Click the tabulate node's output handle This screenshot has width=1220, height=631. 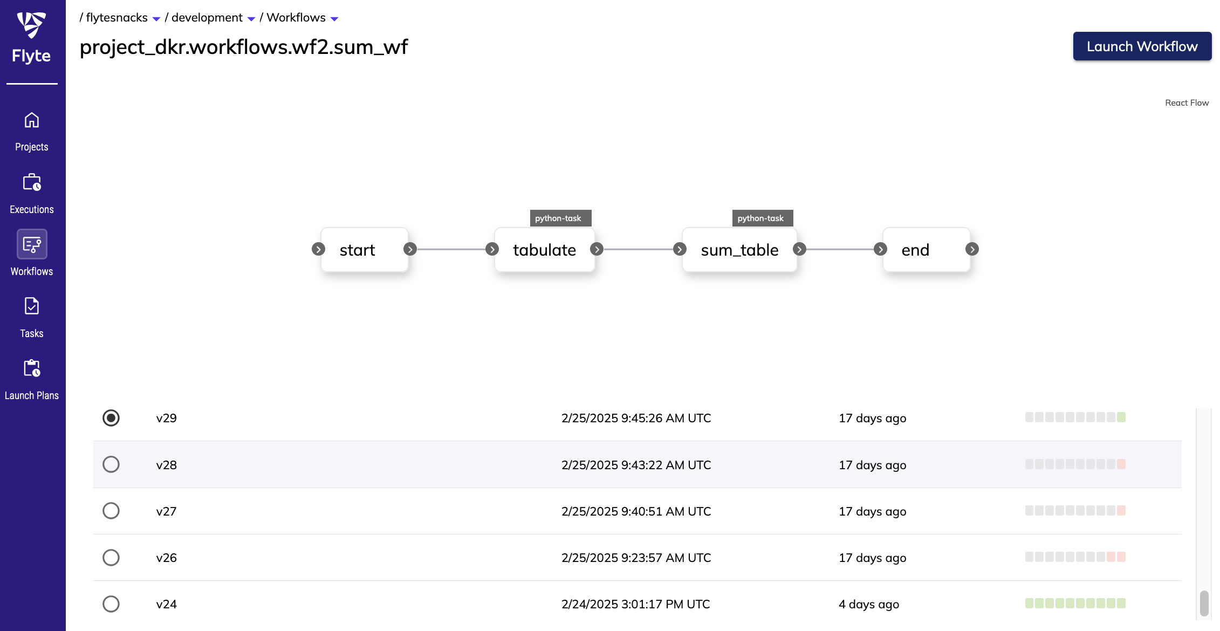coord(597,249)
